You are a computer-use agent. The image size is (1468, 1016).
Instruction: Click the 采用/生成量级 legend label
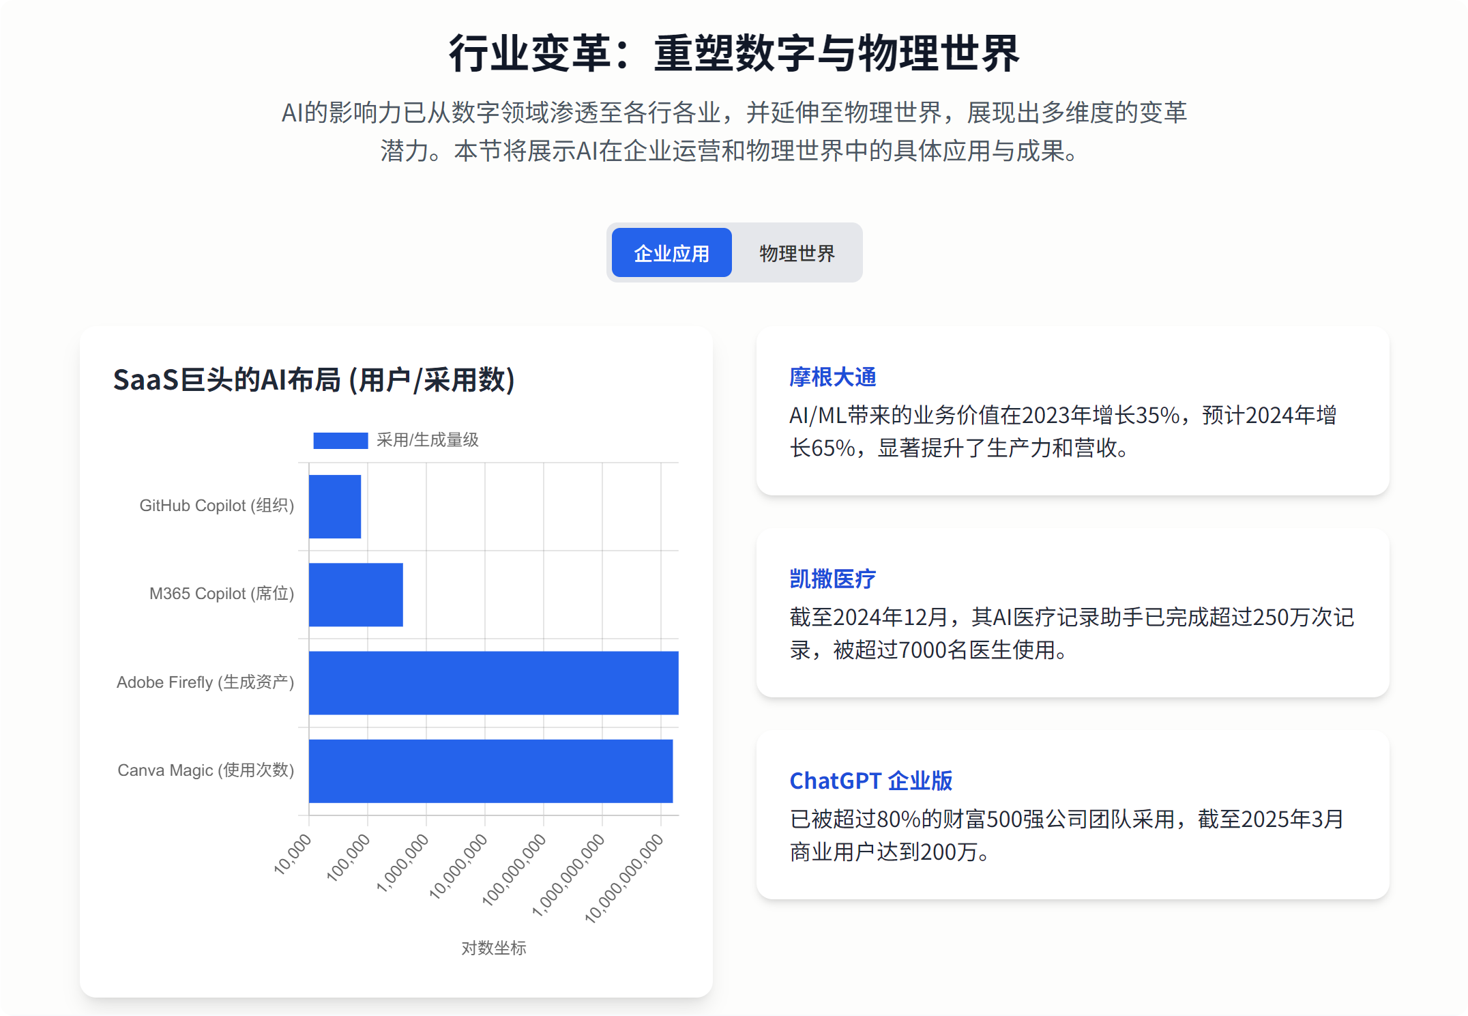click(428, 440)
